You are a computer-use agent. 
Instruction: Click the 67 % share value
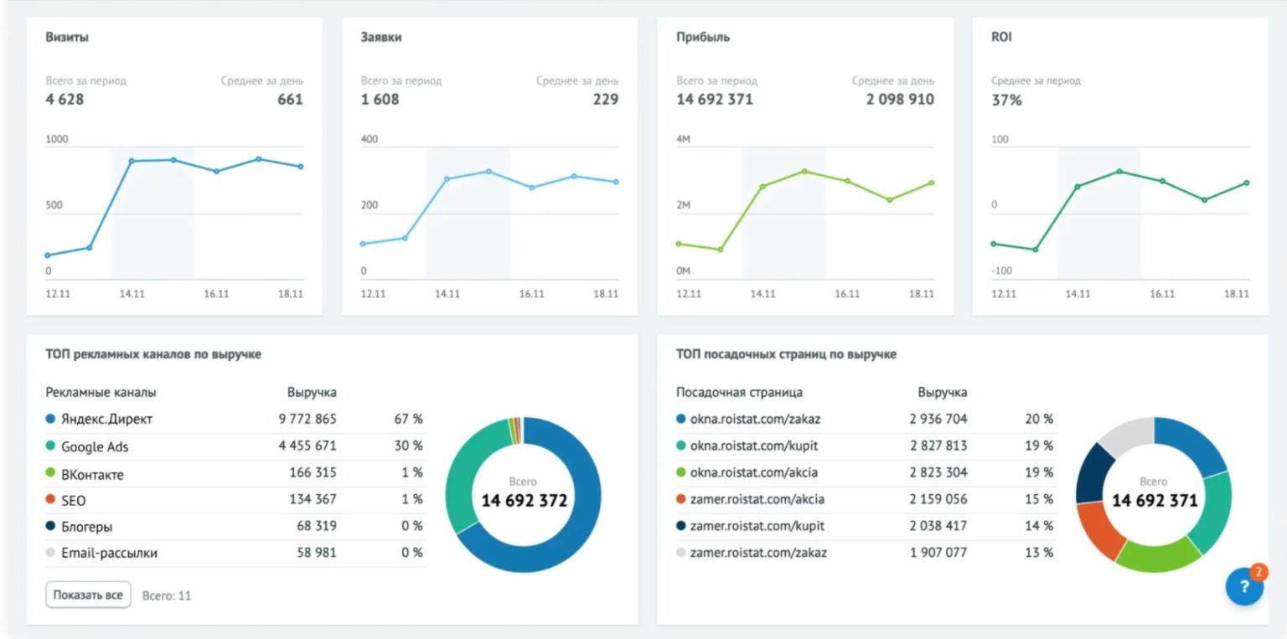pyautogui.click(x=409, y=419)
